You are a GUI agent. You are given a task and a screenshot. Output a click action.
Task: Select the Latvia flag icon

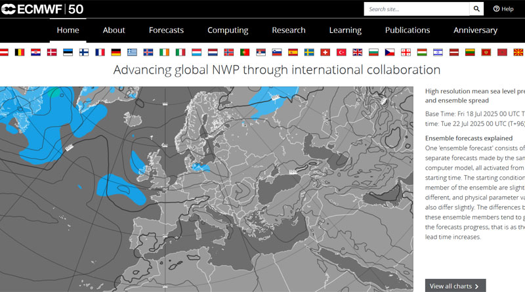[453, 52]
